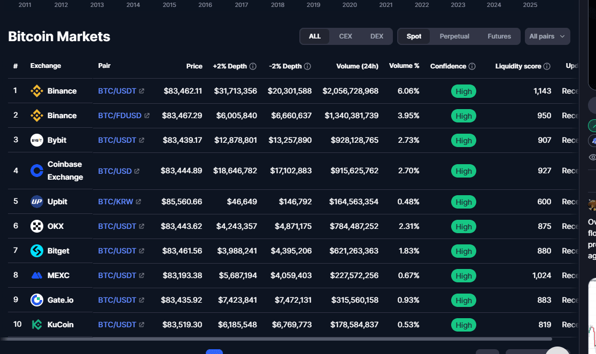Image resolution: width=596 pixels, height=354 pixels.
Task: Open the All pairs dropdown
Action: point(547,36)
